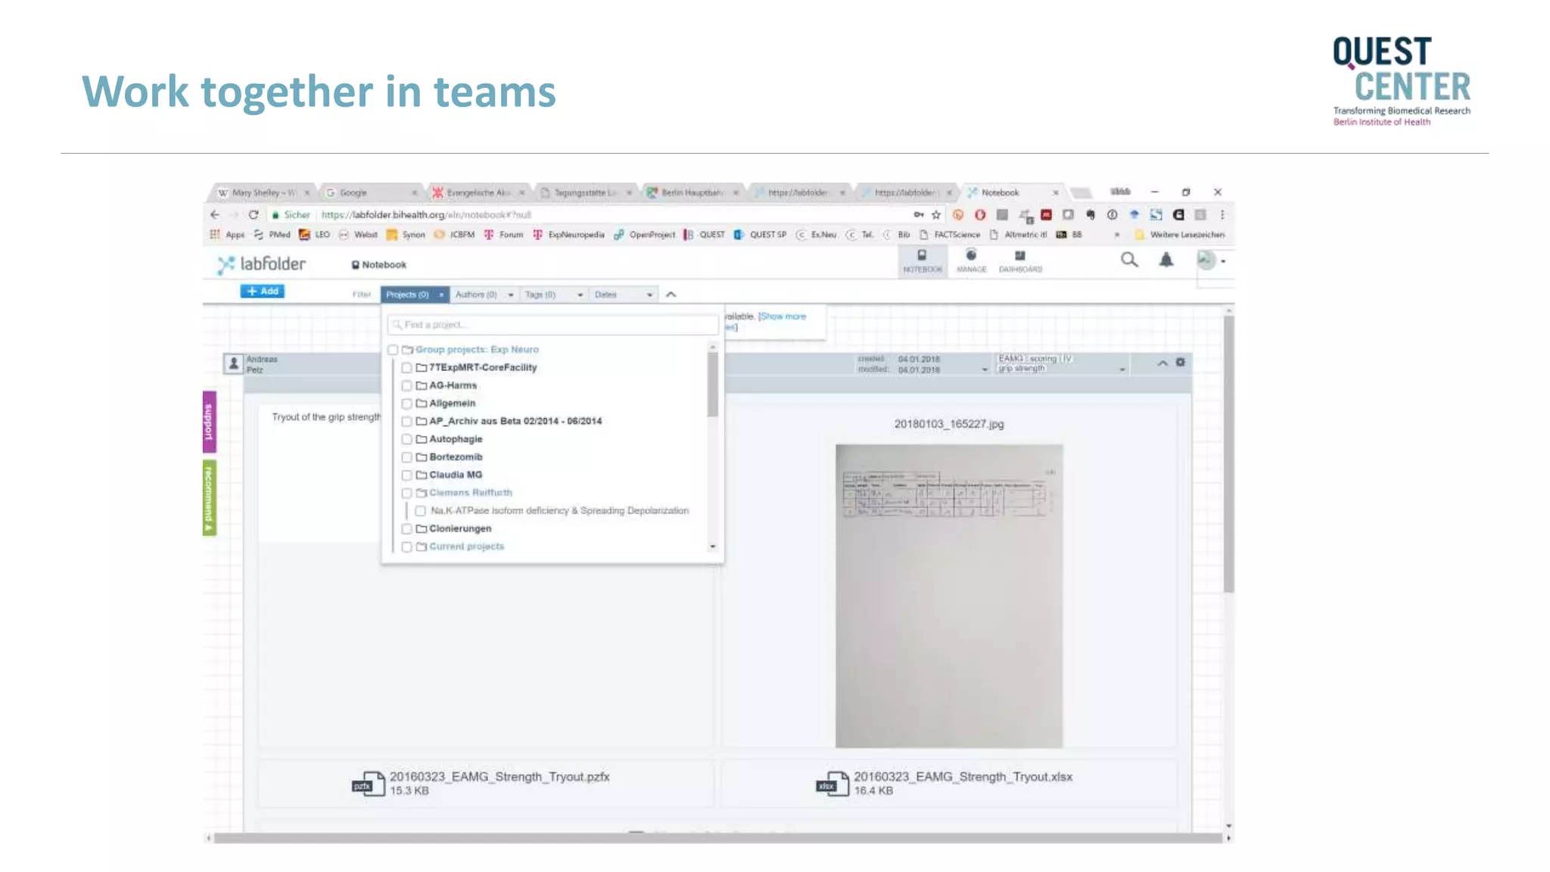The width and height of the screenshot is (1550, 872).
Task: Click the page vertical scrollbar
Action: [x=1229, y=454]
